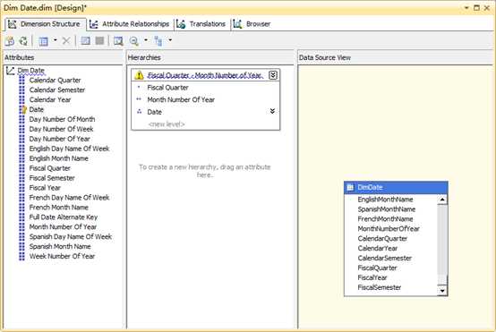Click the view attributes table icon

click(43, 41)
